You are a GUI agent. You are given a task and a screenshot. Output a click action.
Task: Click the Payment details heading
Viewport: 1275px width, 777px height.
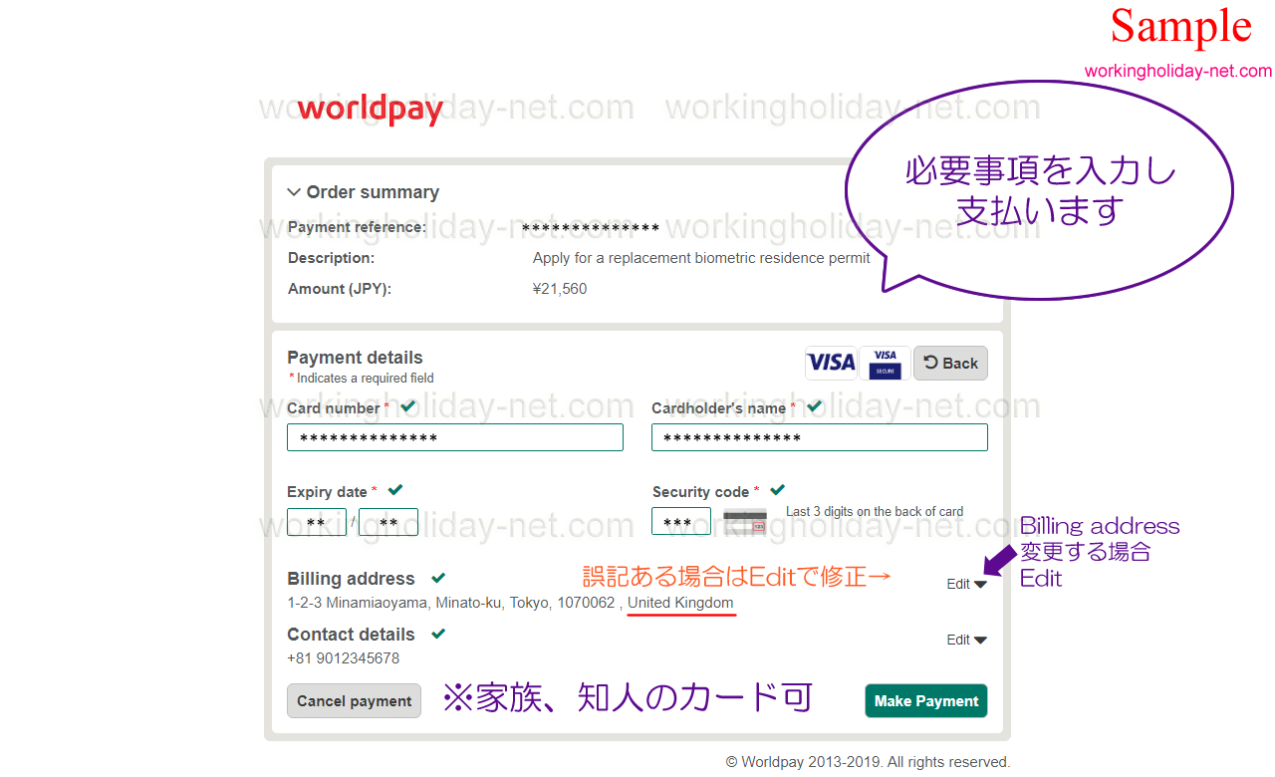[x=355, y=358]
